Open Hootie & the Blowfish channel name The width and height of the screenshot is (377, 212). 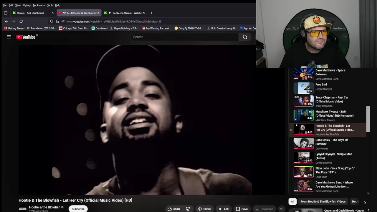click(44, 207)
